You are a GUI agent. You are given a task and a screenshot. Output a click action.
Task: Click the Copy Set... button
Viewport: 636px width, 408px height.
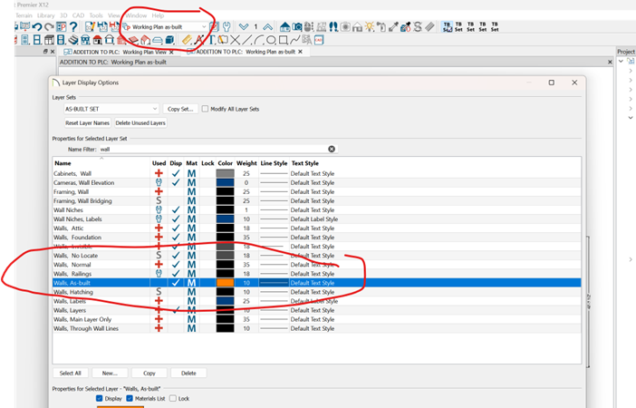point(181,109)
